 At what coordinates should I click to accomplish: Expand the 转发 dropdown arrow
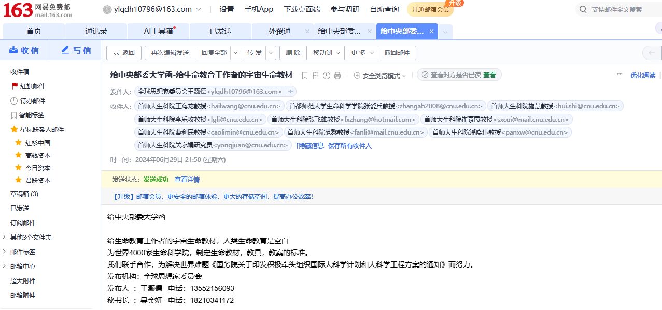pyautogui.click(x=271, y=53)
